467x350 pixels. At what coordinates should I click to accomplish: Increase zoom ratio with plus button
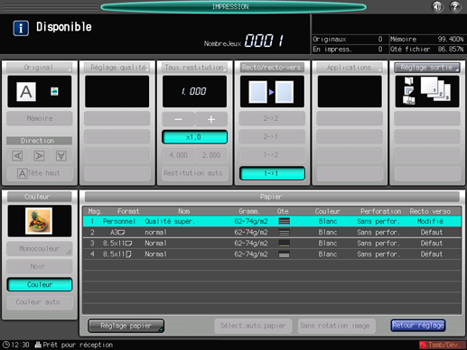[211, 119]
